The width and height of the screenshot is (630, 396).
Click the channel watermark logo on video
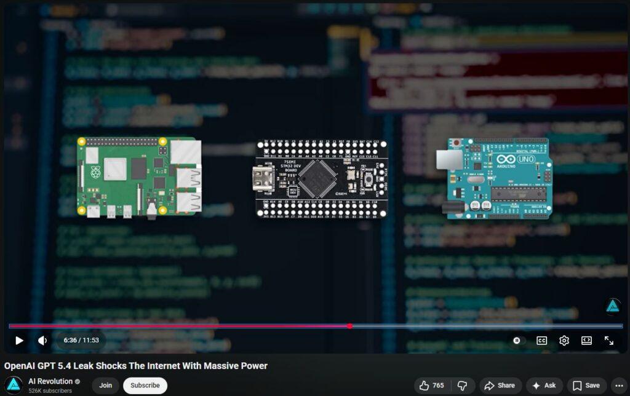pyautogui.click(x=613, y=306)
